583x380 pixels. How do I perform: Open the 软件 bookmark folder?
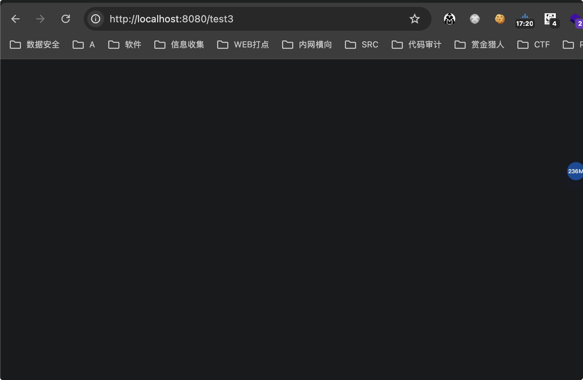click(x=125, y=45)
